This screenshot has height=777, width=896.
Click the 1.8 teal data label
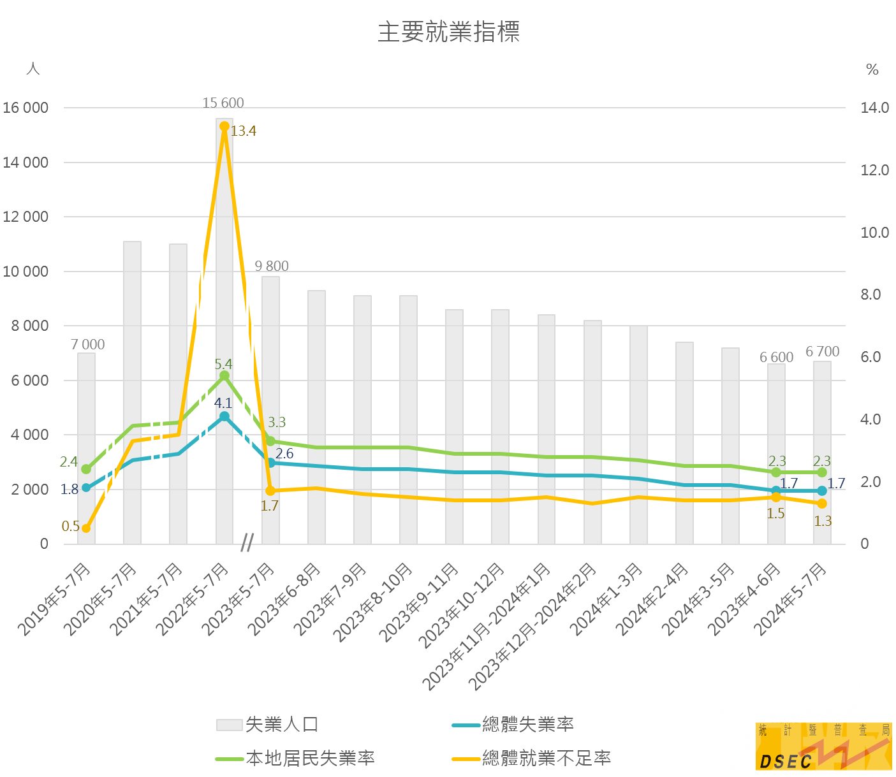click(x=70, y=490)
